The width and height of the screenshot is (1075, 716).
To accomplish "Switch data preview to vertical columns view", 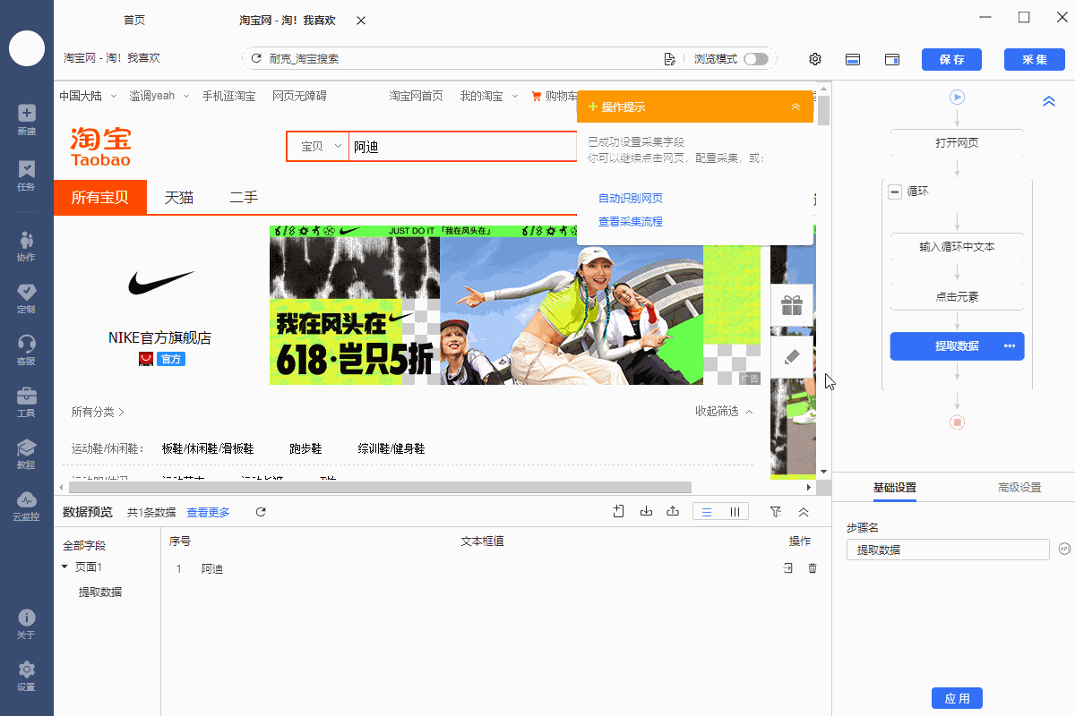I will pyautogui.click(x=735, y=512).
